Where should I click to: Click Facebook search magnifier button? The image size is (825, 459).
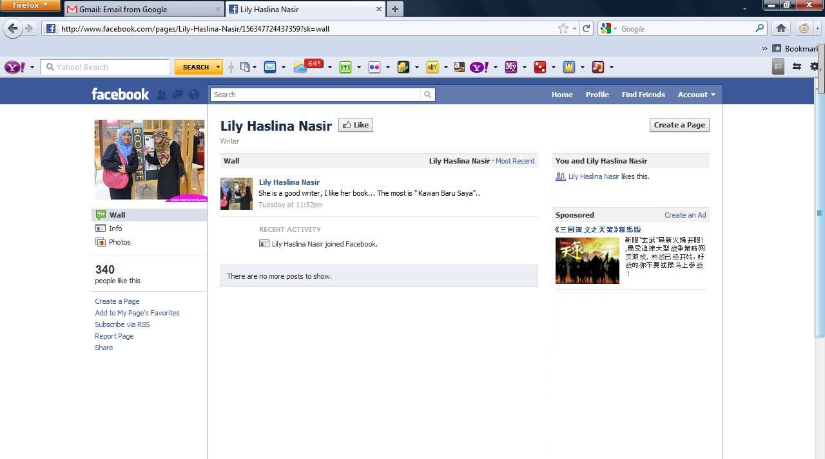tap(427, 95)
